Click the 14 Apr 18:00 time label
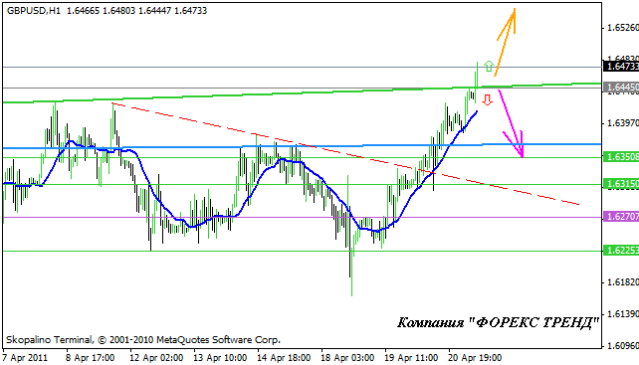 coord(284,358)
